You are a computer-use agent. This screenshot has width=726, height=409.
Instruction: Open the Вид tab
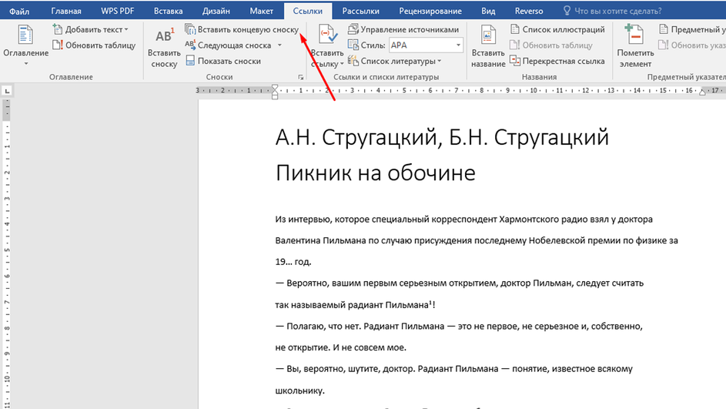tap(488, 11)
